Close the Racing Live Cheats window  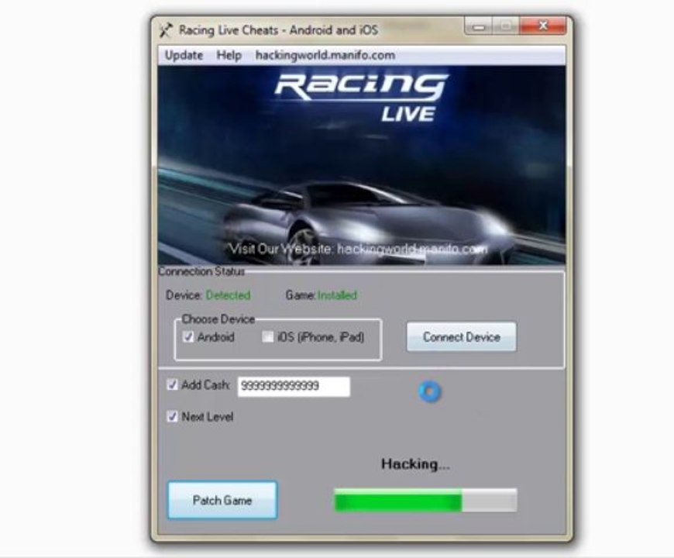click(542, 26)
